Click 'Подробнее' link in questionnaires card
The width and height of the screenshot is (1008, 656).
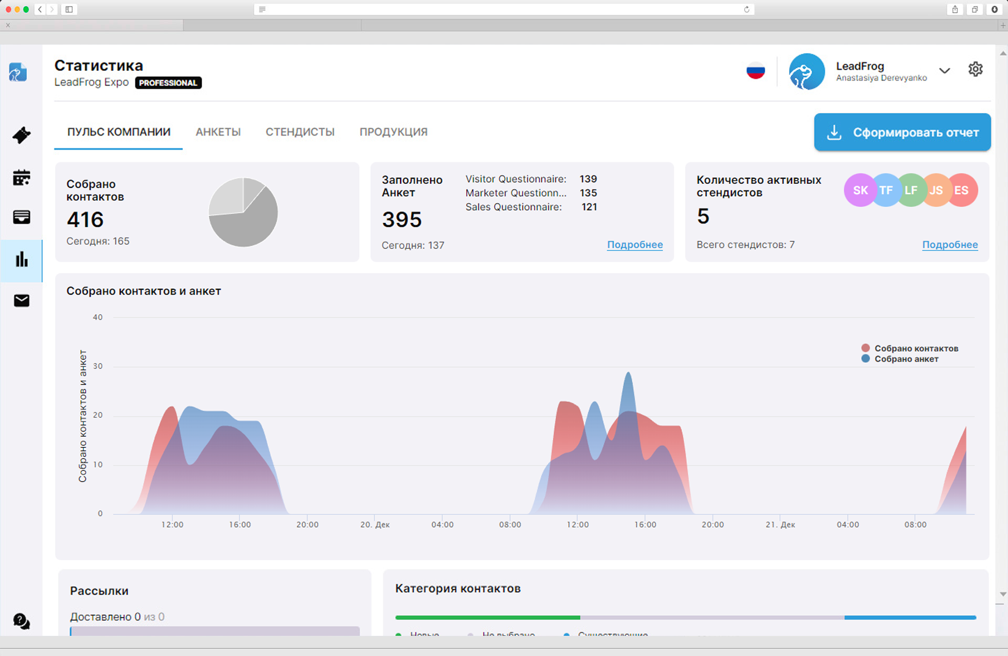(x=634, y=245)
